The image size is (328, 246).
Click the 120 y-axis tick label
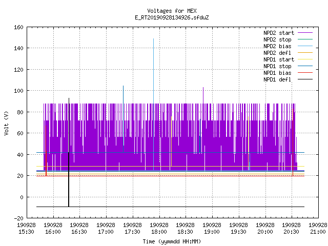pos(18,70)
